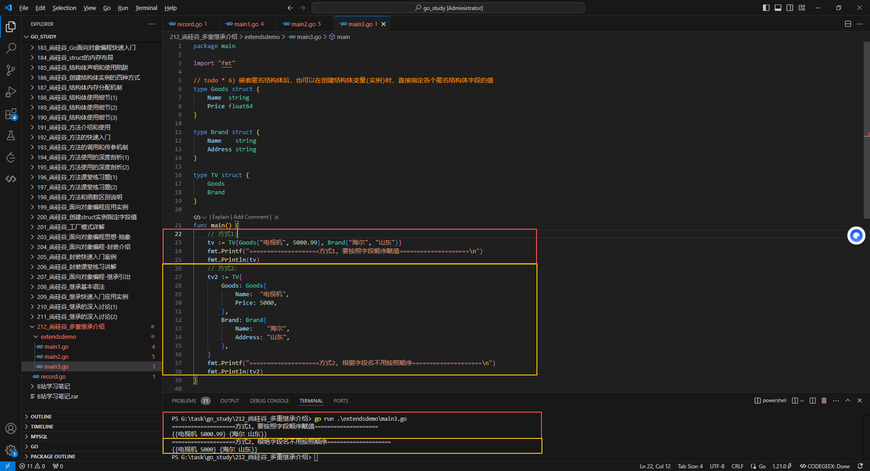Click the floating blue circle assistant button

[856, 235]
